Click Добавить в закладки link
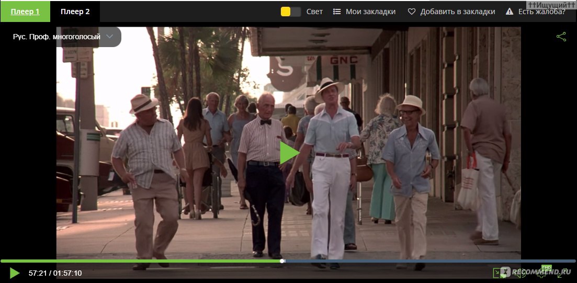The image size is (577, 283). point(457,12)
